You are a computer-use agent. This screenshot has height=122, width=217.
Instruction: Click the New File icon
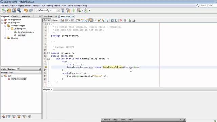click(x=4, y=11)
